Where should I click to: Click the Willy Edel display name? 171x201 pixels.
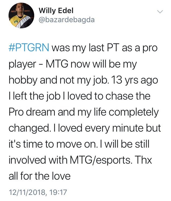coord(56,11)
